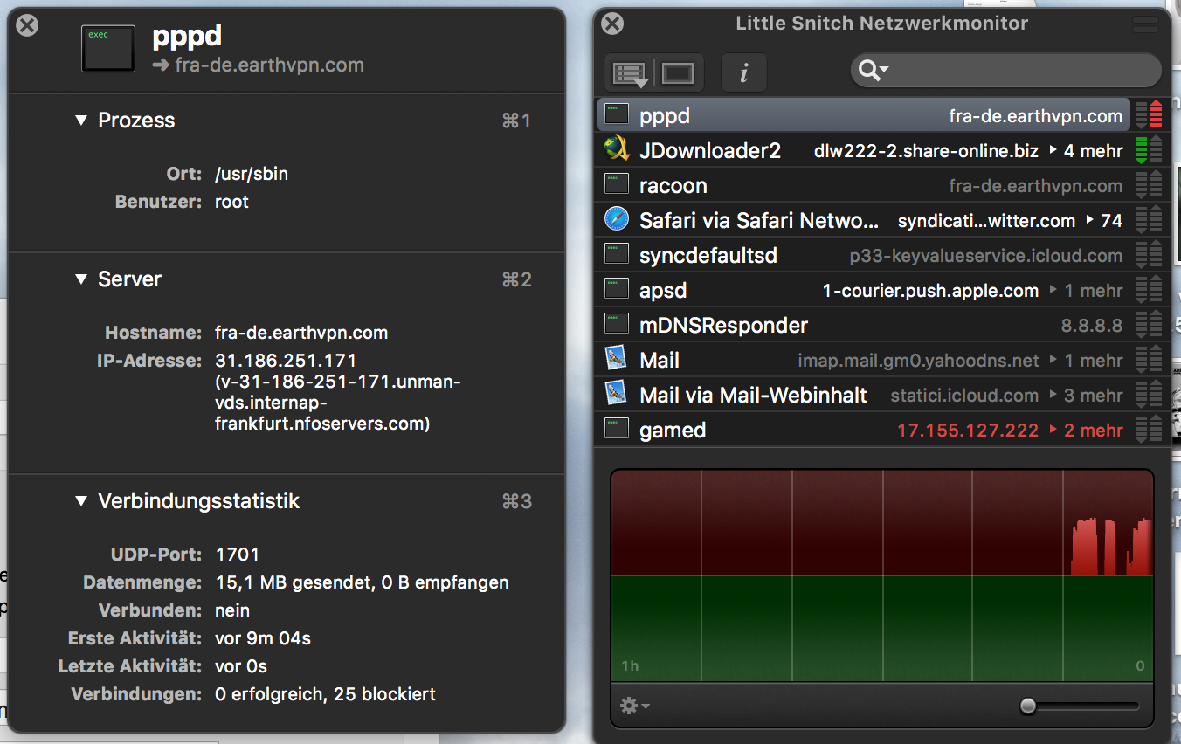Click the gamed exec icon
Viewport: 1181px width, 744px height.
[x=617, y=429]
